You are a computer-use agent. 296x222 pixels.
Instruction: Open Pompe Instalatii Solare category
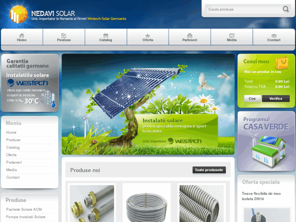26,217
